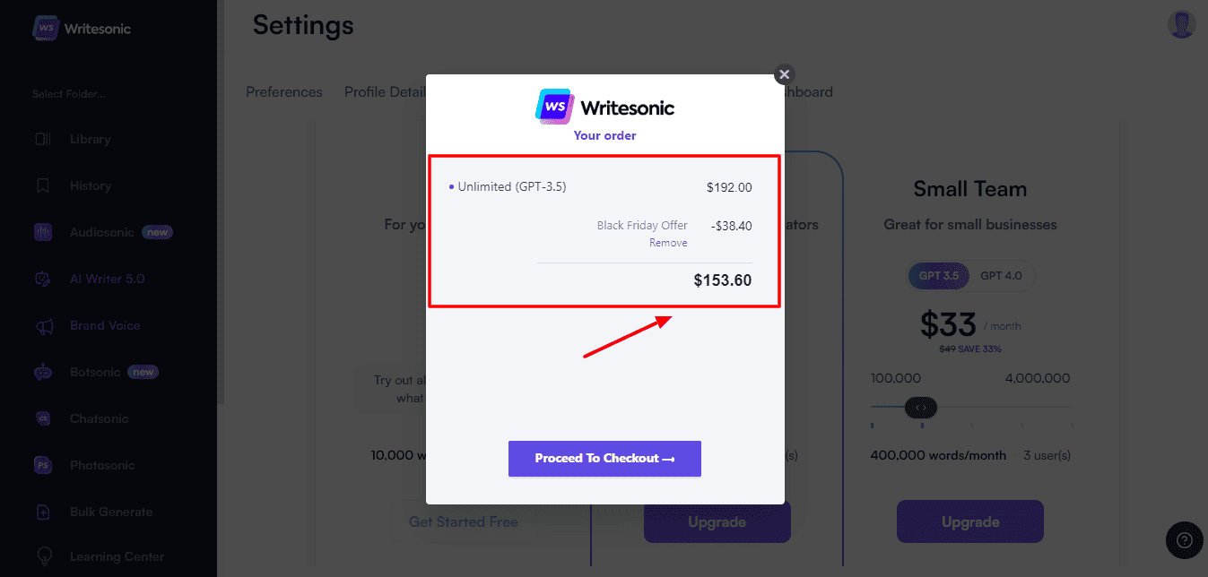
Task: Click the words per month slider handle
Action: [921, 408]
